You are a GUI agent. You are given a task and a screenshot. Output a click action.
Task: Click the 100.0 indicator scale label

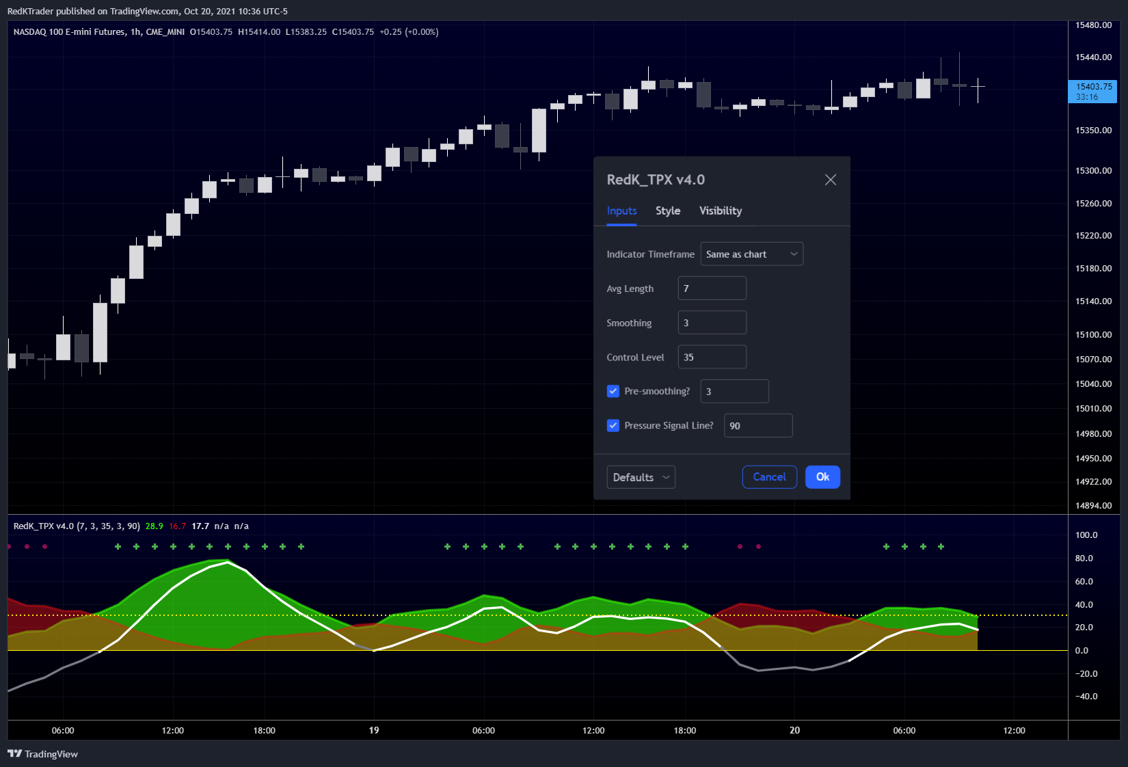(x=1086, y=535)
